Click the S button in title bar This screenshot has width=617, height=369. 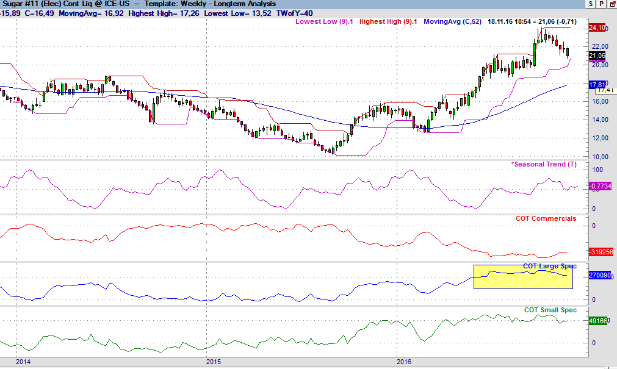(590, 4)
